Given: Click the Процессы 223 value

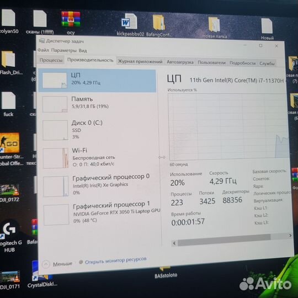Looking at the screenshot, I should pos(177,203).
